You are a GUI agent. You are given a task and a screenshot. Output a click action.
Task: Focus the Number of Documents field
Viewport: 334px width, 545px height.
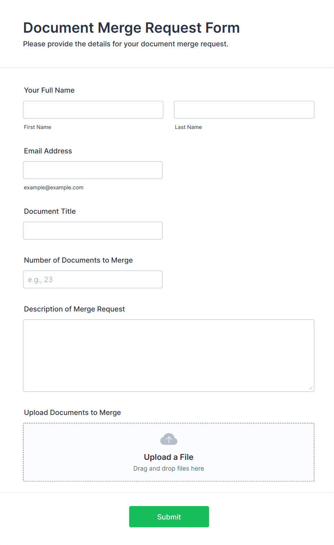[x=93, y=279]
